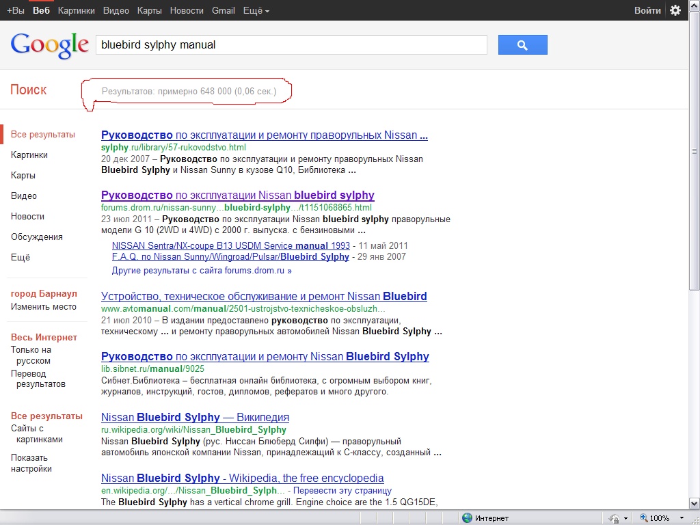Open NISSAN Sentra/NX-coupe B13 Service manual link
Viewport: 700px width, 525px height.
231,245
